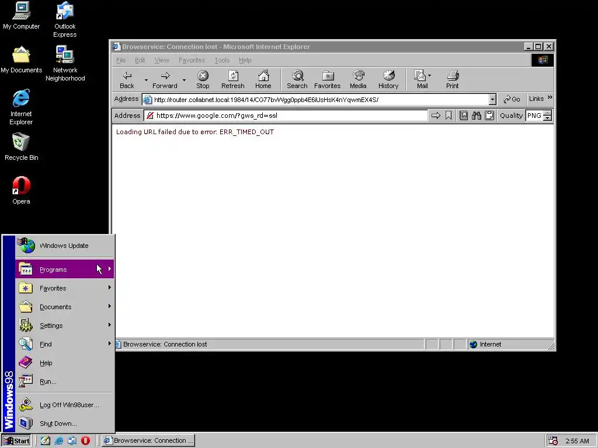Click the 2:55 AM taskbar clock
Viewport: 598px width, 448px height.
click(577, 441)
